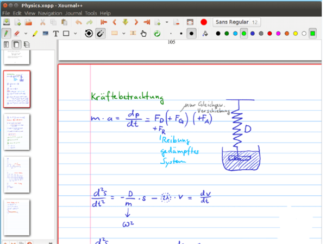326x244 pixels.
Task: Expand the draw shape dropdown arrow
Action: coord(74,33)
